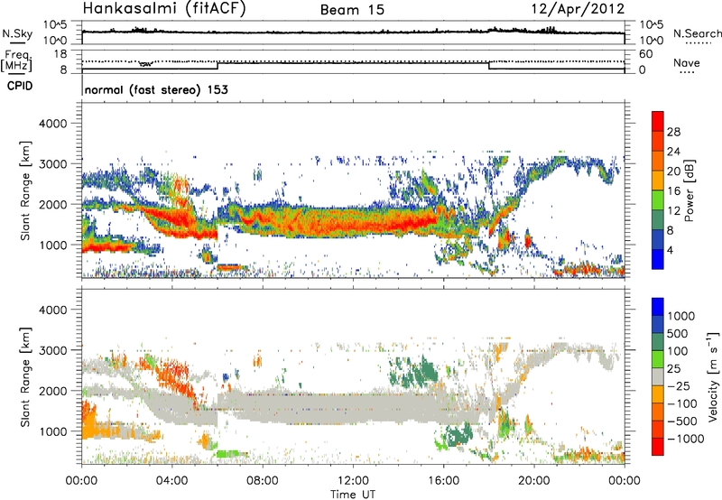Click the green velocity patch near 16:00, 1000 km
The height and width of the screenshot is (500, 722).
pos(458,436)
